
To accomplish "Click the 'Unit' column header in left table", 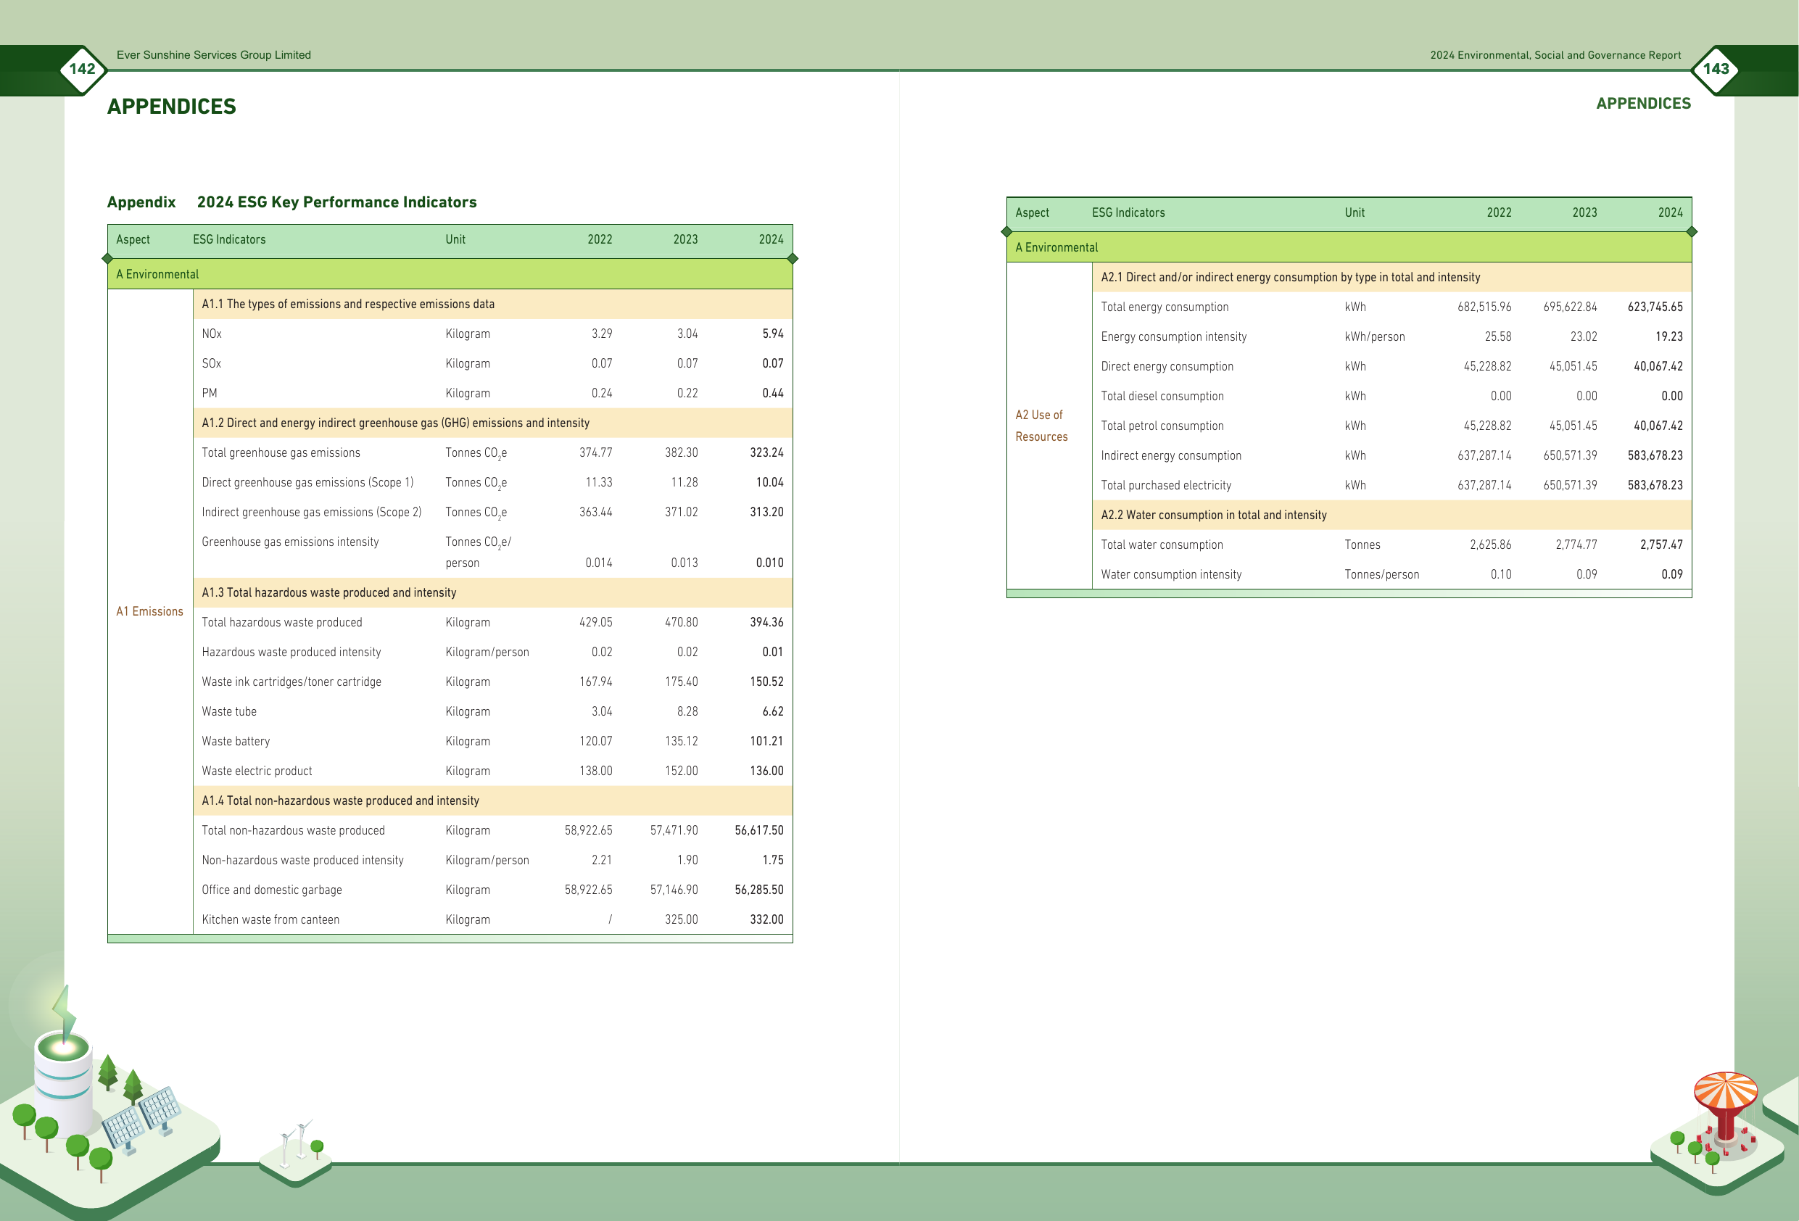I will (x=455, y=240).
